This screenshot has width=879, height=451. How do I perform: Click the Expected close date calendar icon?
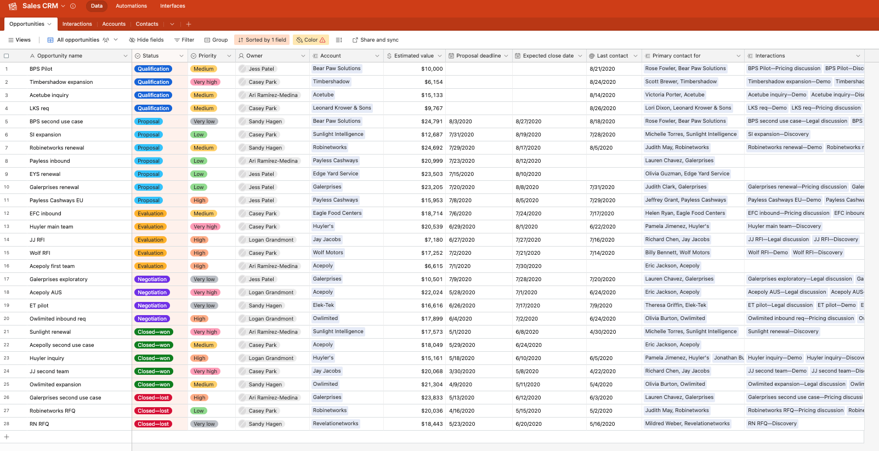(x=518, y=56)
